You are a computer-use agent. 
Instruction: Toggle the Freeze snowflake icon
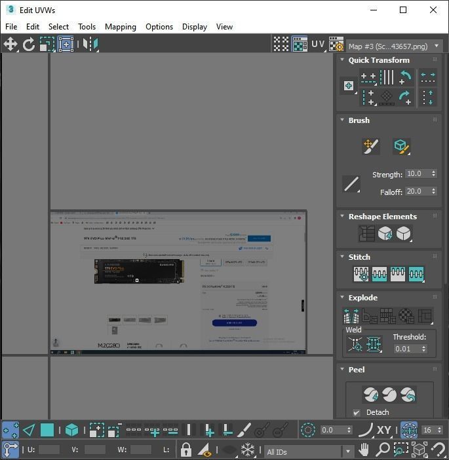(248, 450)
